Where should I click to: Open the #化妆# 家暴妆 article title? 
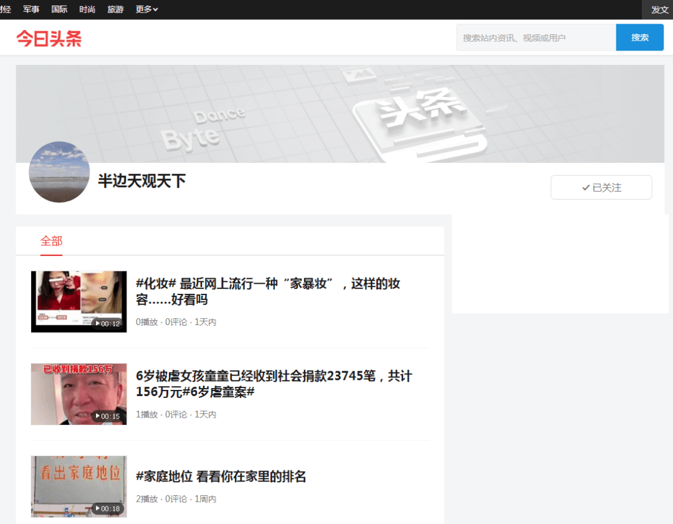[268, 291]
